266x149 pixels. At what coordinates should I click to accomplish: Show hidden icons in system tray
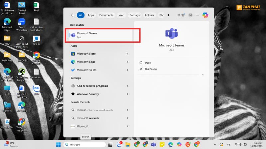click(215, 145)
